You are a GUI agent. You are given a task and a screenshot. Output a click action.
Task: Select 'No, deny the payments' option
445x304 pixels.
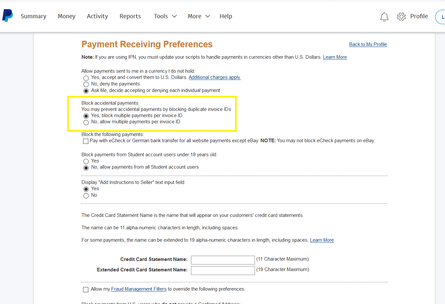[86, 84]
